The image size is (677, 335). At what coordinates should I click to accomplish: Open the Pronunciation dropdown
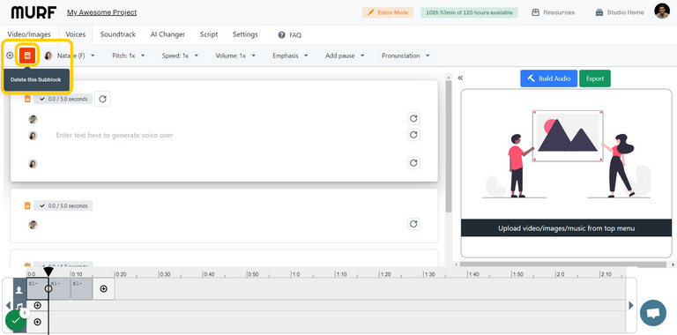(x=405, y=56)
